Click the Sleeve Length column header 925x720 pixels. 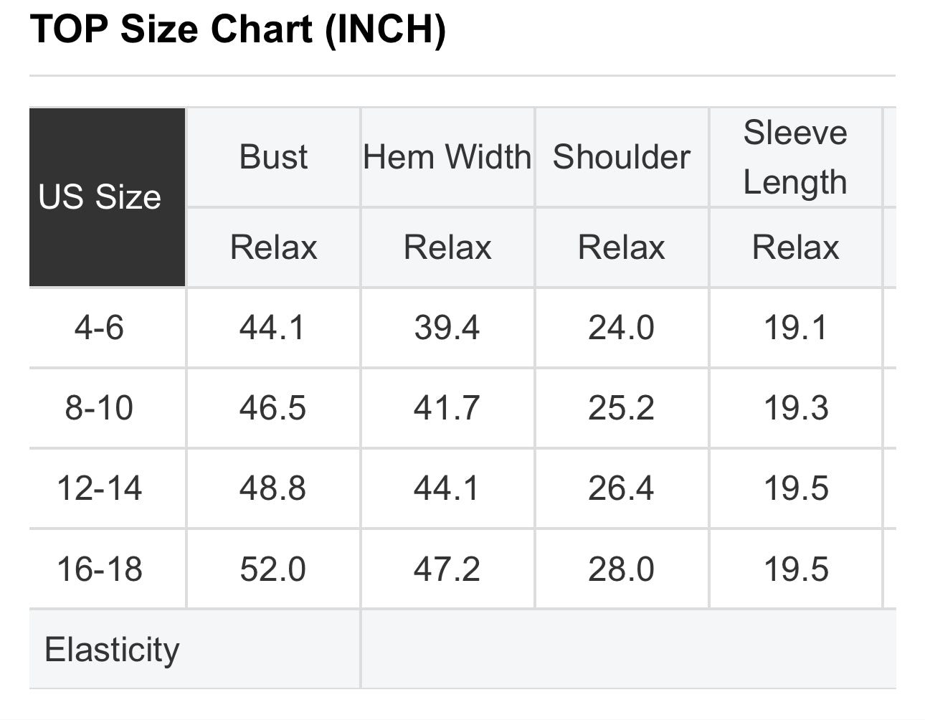[795, 157]
